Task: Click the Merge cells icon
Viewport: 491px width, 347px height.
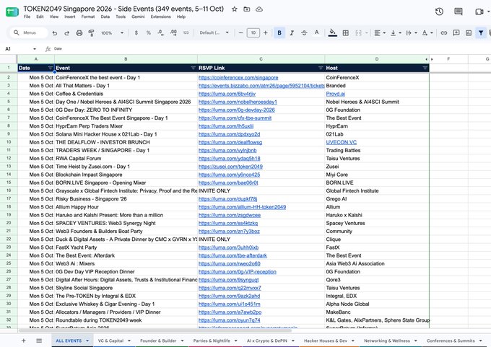Action: click(x=359, y=33)
